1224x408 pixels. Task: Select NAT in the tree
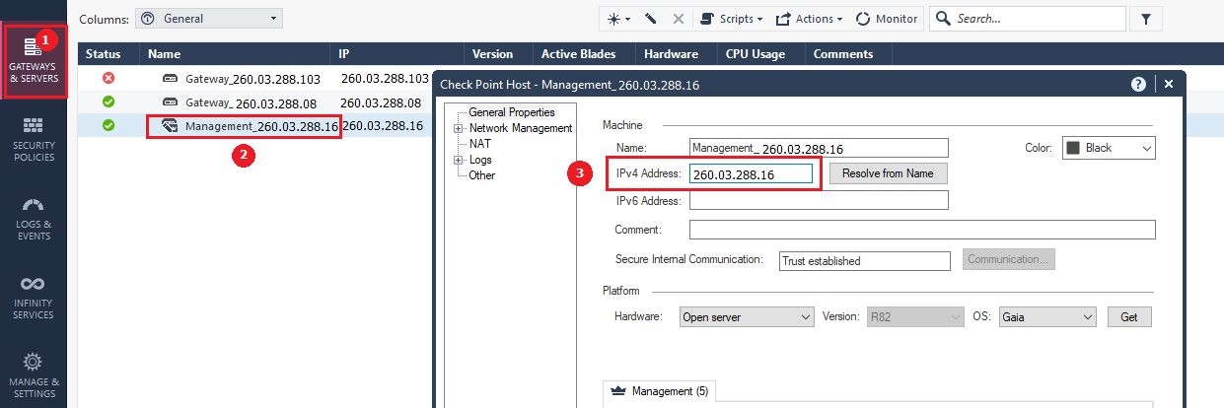tap(479, 144)
